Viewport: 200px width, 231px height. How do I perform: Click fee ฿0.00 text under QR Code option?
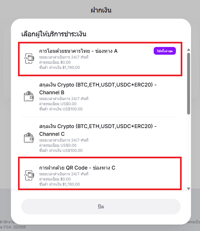click(55, 180)
